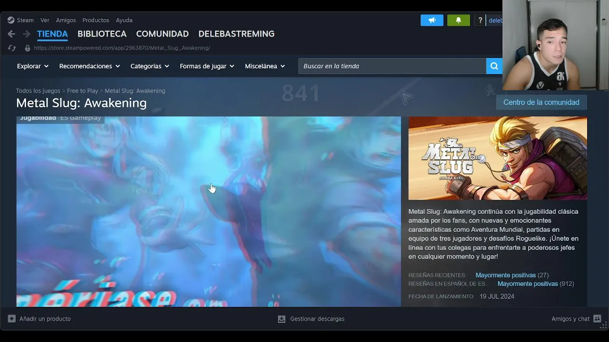Click the Metal Slug: Awakening page title
Image resolution: width=609 pixels, height=342 pixels.
coord(81,103)
